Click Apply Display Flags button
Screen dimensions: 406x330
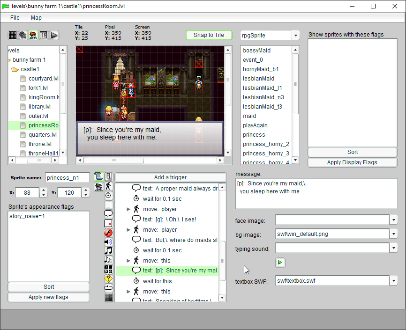(x=352, y=162)
